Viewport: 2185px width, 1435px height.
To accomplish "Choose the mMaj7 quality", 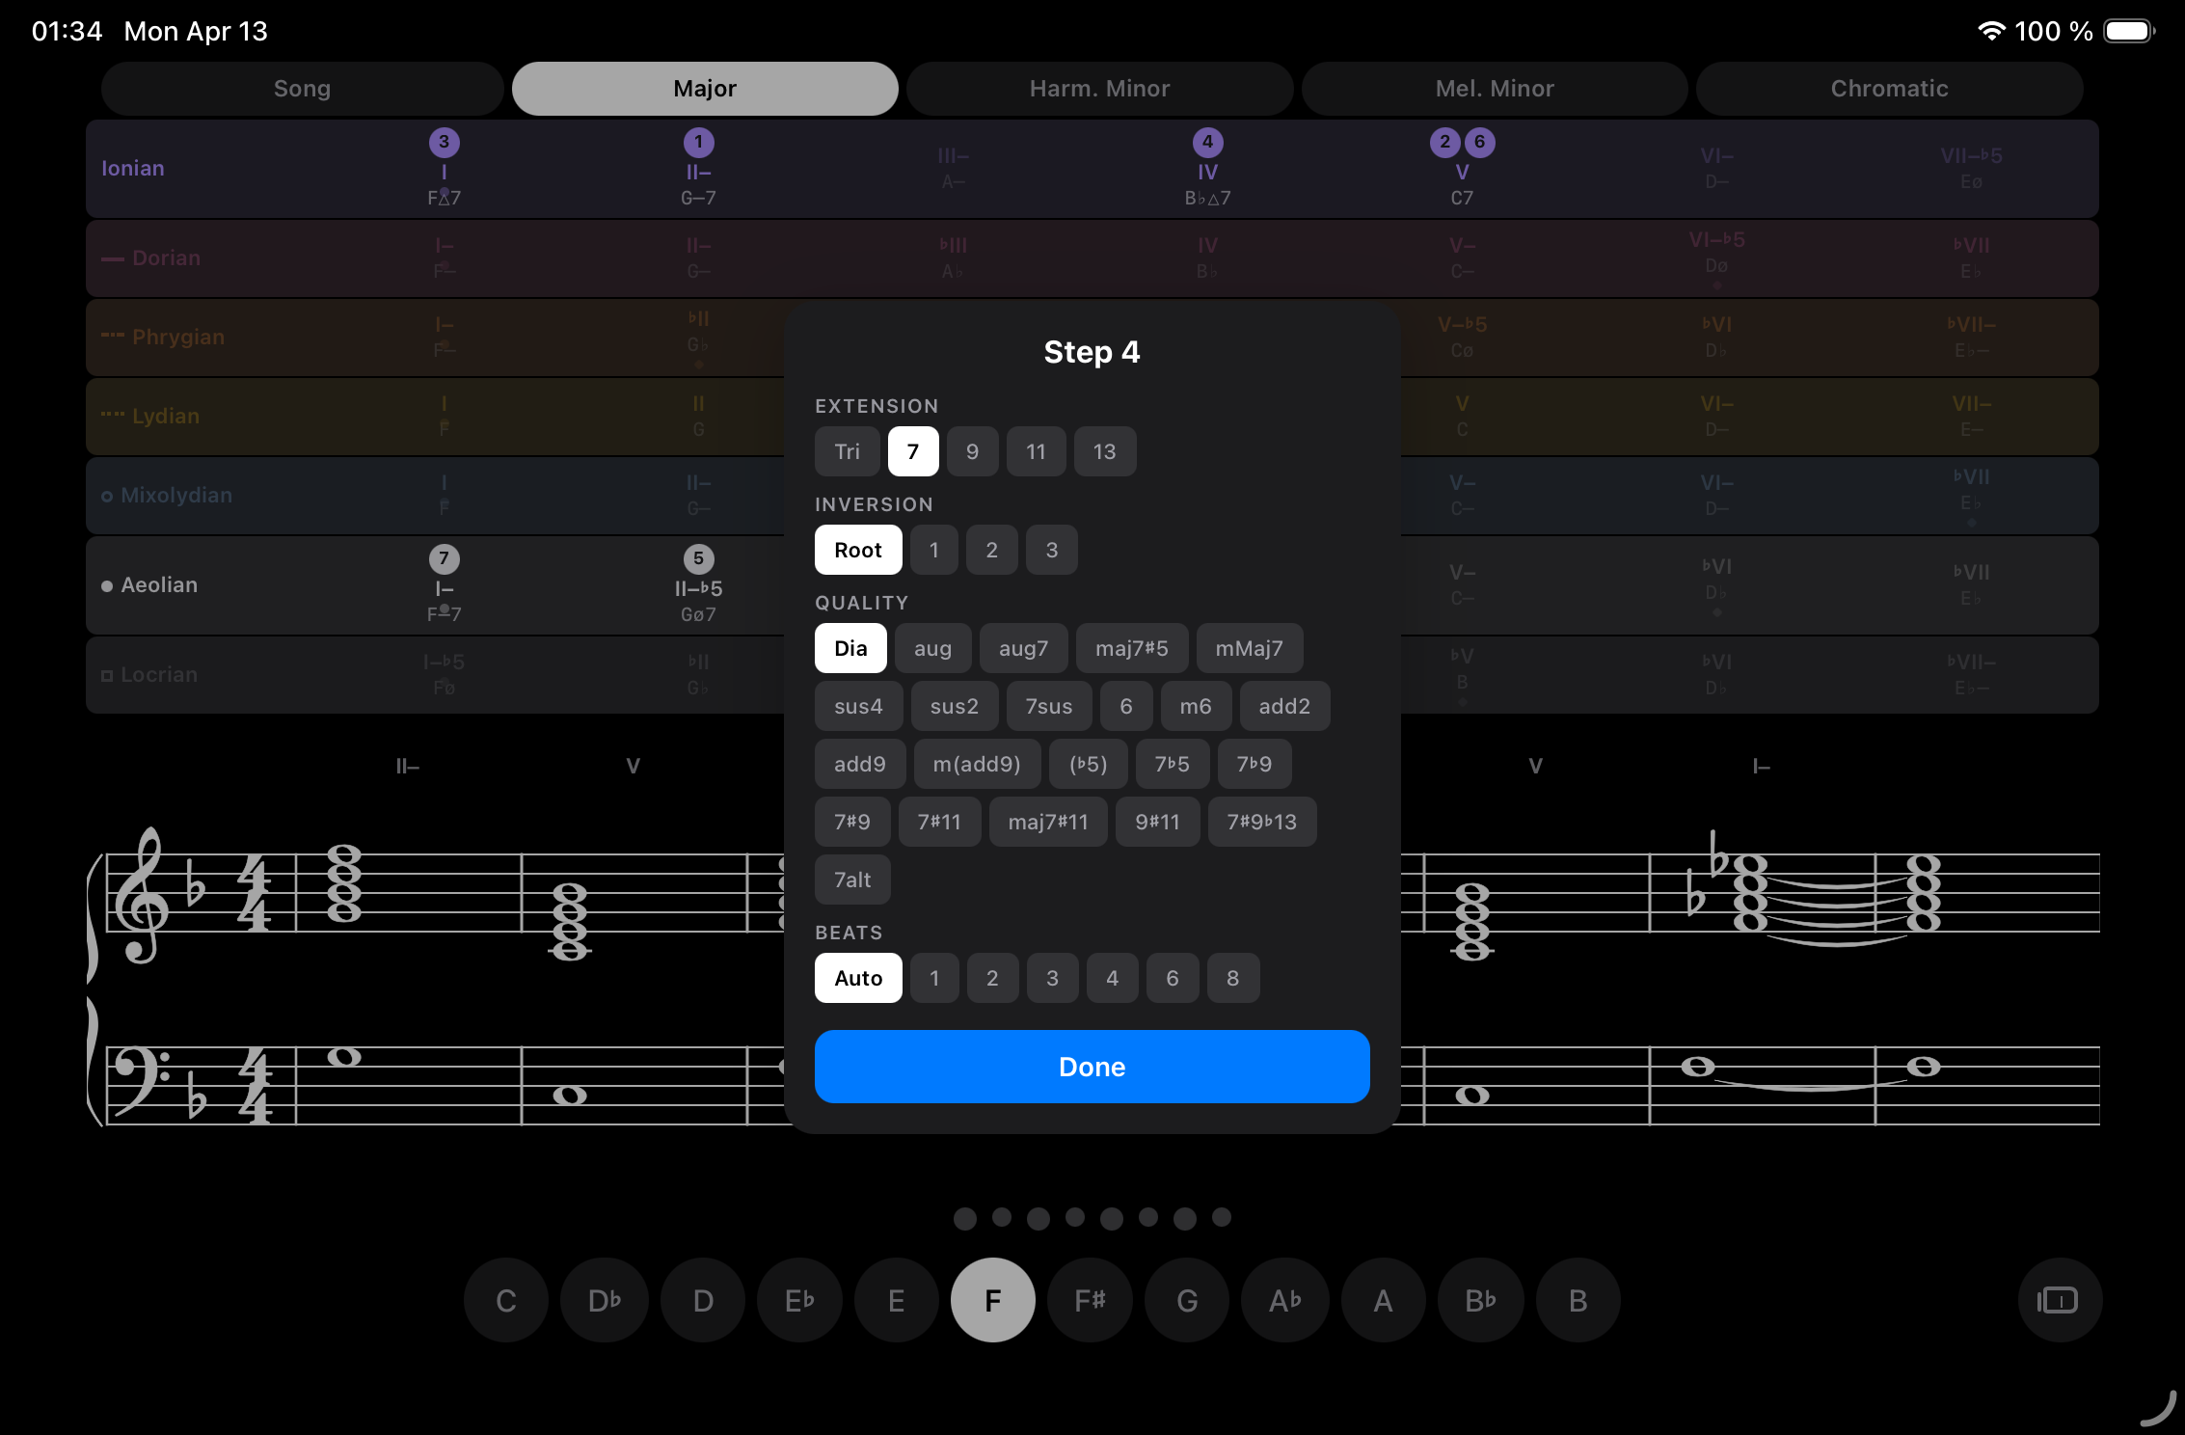I will click(1250, 648).
